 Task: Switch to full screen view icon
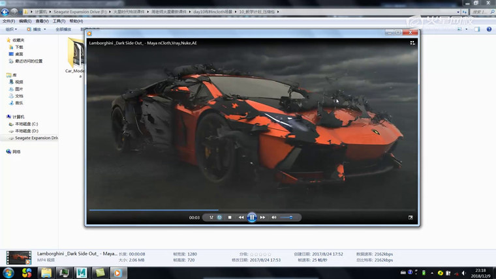411,217
